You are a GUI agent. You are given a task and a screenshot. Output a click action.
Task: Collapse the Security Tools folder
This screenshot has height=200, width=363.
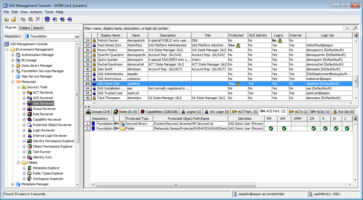click(x=19, y=87)
